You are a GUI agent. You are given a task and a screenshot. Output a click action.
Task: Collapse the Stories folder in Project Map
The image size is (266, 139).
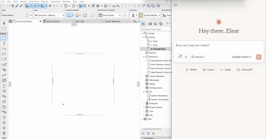(x=144, y=37)
